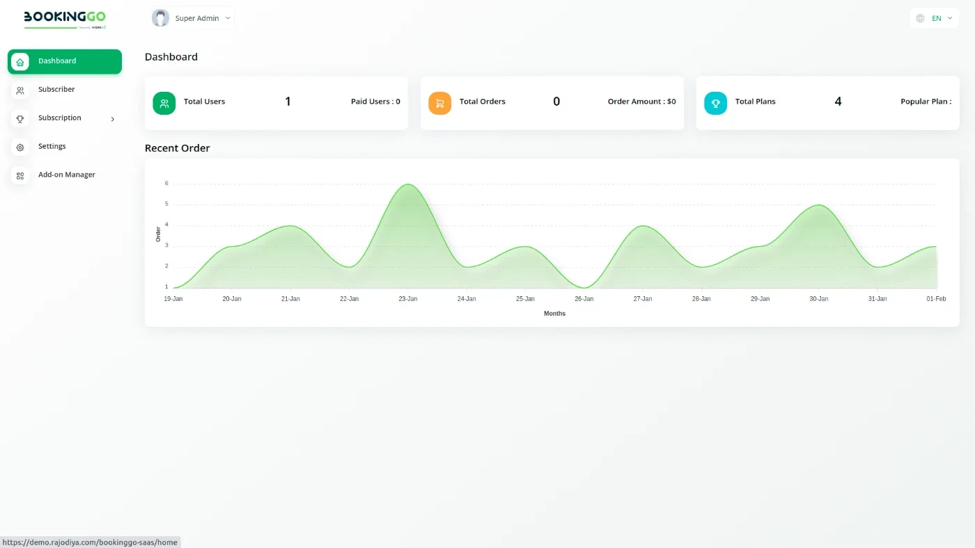Click the Dashboard home icon in sidebar

pyautogui.click(x=20, y=61)
